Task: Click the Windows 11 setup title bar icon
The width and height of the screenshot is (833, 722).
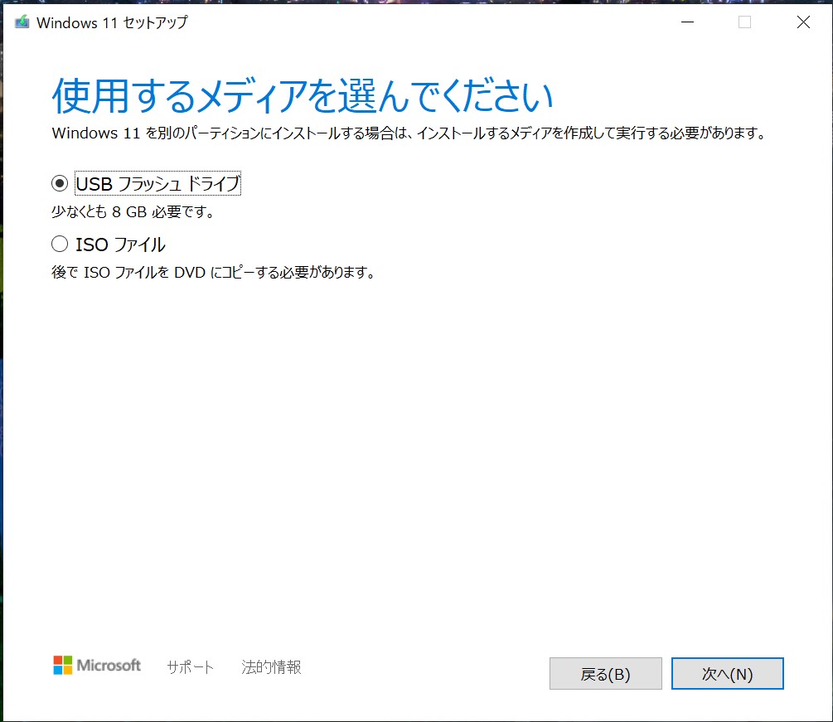Action: point(22,22)
